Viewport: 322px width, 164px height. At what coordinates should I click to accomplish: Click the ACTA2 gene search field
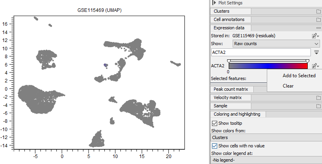coord(261,52)
